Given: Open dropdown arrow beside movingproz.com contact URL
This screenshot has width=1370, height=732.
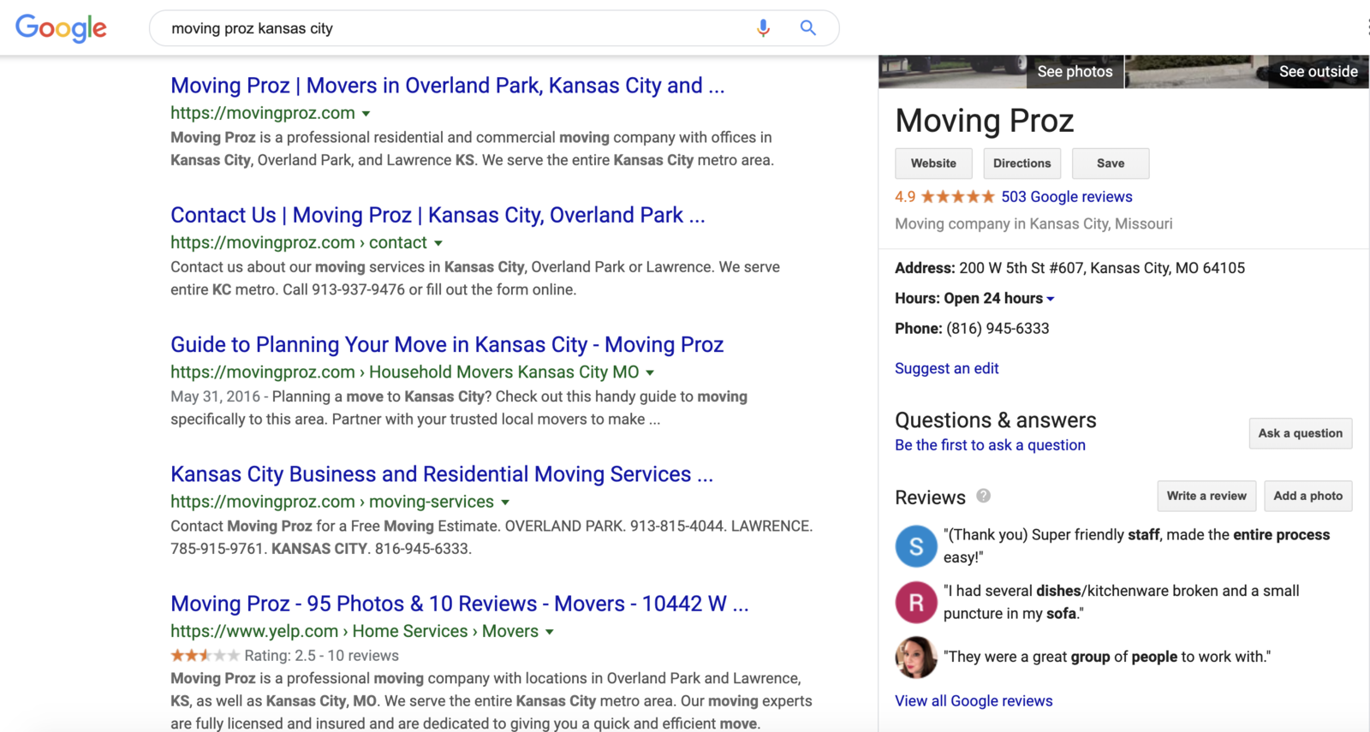Looking at the screenshot, I should (x=438, y=243).
